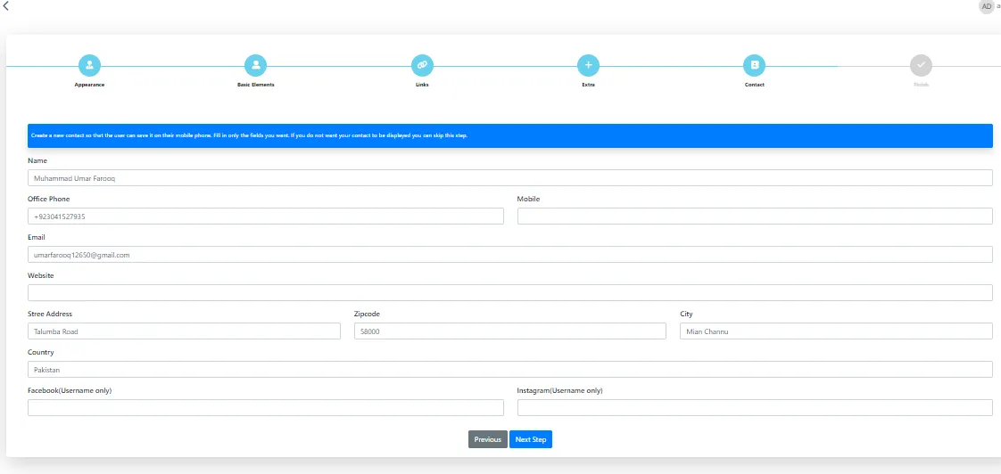Click the City input field
Image resolution: width=1001 pixels, height=474 pixels.
835,331
